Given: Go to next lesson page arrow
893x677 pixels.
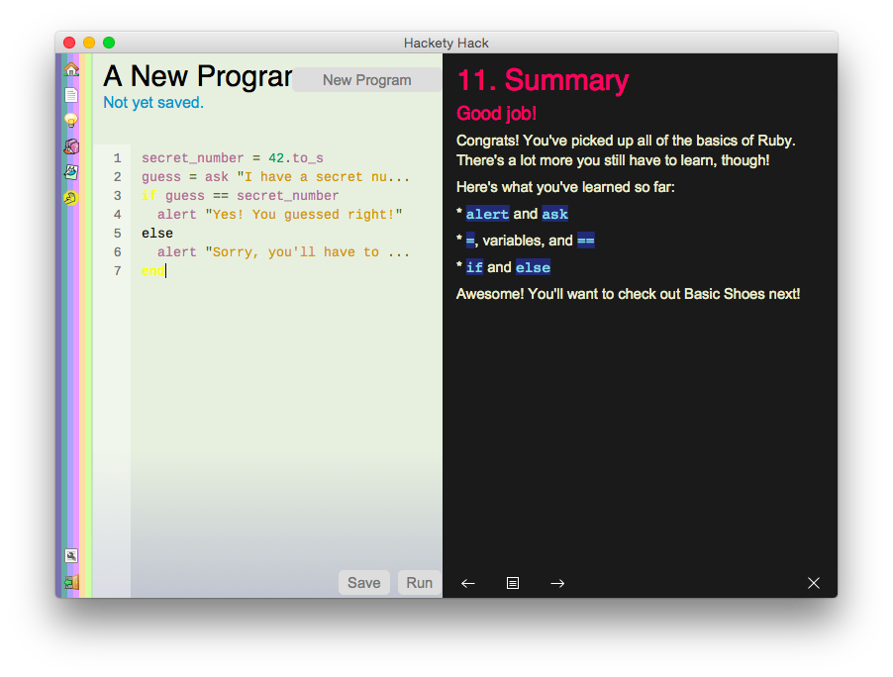Looking at the screenshot, I should point(557,583).
